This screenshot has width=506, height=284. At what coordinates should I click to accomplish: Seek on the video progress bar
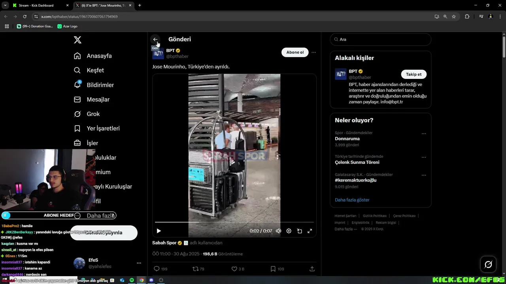(234, 222)
